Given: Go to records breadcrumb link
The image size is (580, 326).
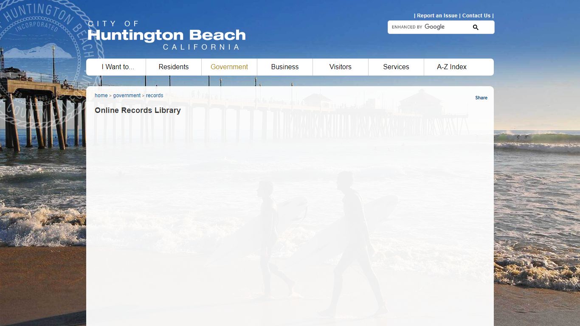Looking at the screenshot, I should pyautogui.click(x=155, y=96).
